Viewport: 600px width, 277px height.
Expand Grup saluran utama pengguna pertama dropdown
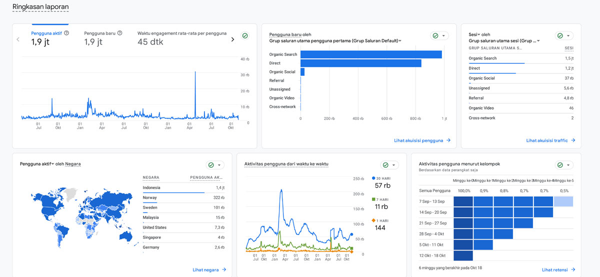(400, 41)
